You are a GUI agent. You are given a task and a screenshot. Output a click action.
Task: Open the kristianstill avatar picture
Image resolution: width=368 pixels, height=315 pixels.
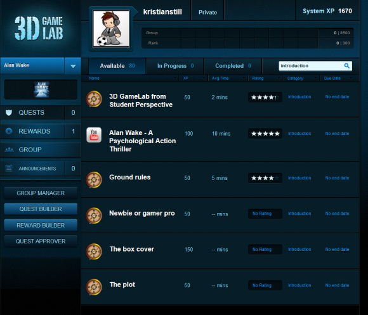point(111,29)
